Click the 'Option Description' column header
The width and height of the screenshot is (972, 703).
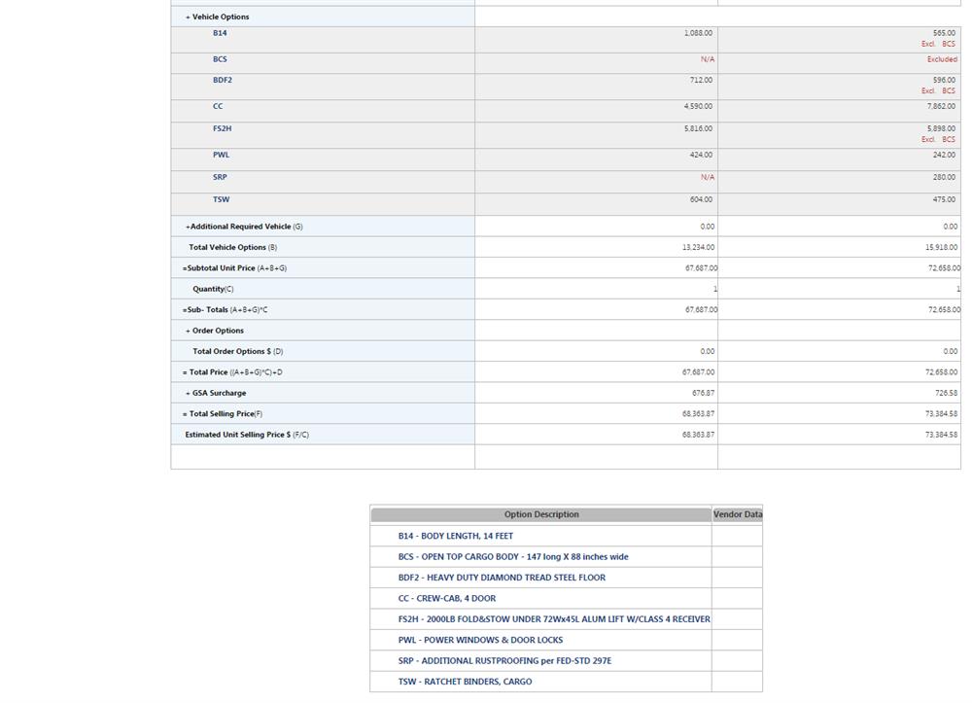click(x=540, y=514)
